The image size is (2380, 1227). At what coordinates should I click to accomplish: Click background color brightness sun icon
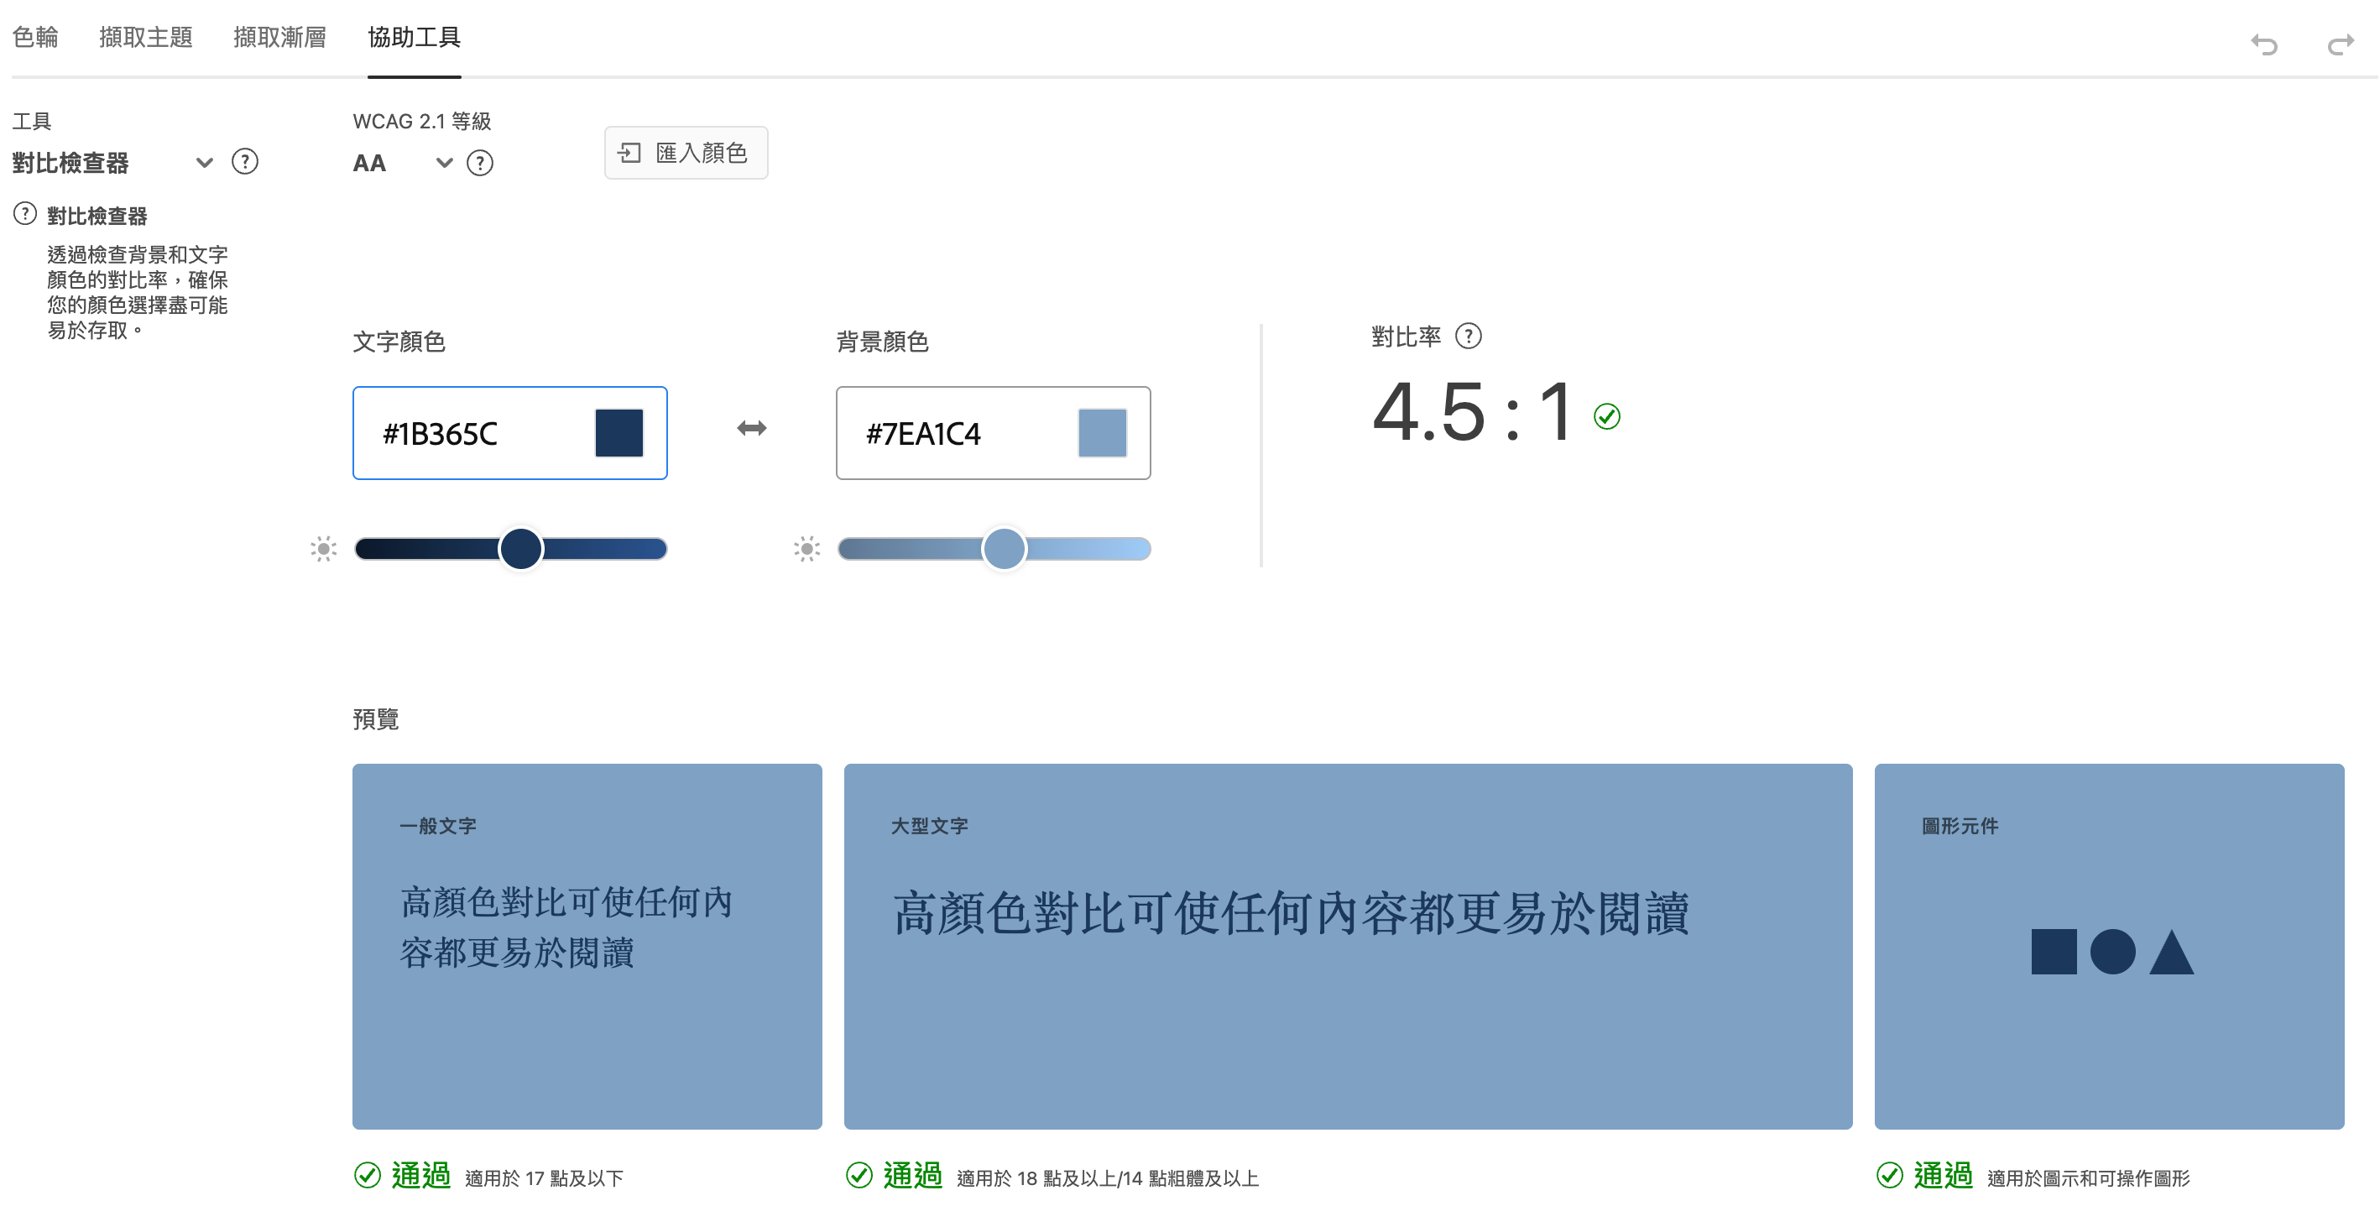pyautogui.click(x=806, y=549)
